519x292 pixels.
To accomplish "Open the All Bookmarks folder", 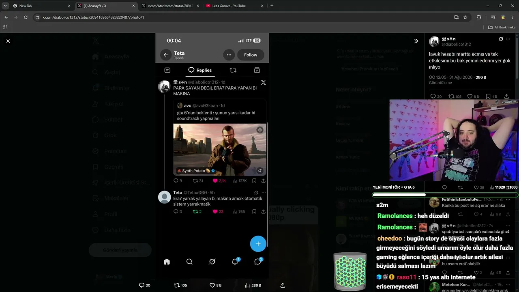I will tap(502, 27).
